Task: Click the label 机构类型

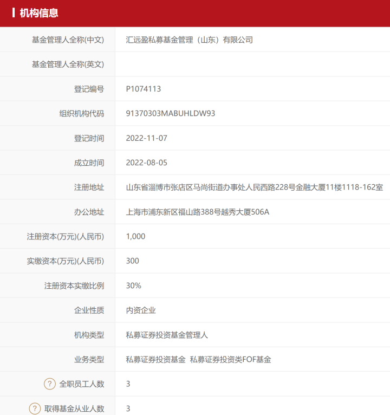Action: coord(89,335)
